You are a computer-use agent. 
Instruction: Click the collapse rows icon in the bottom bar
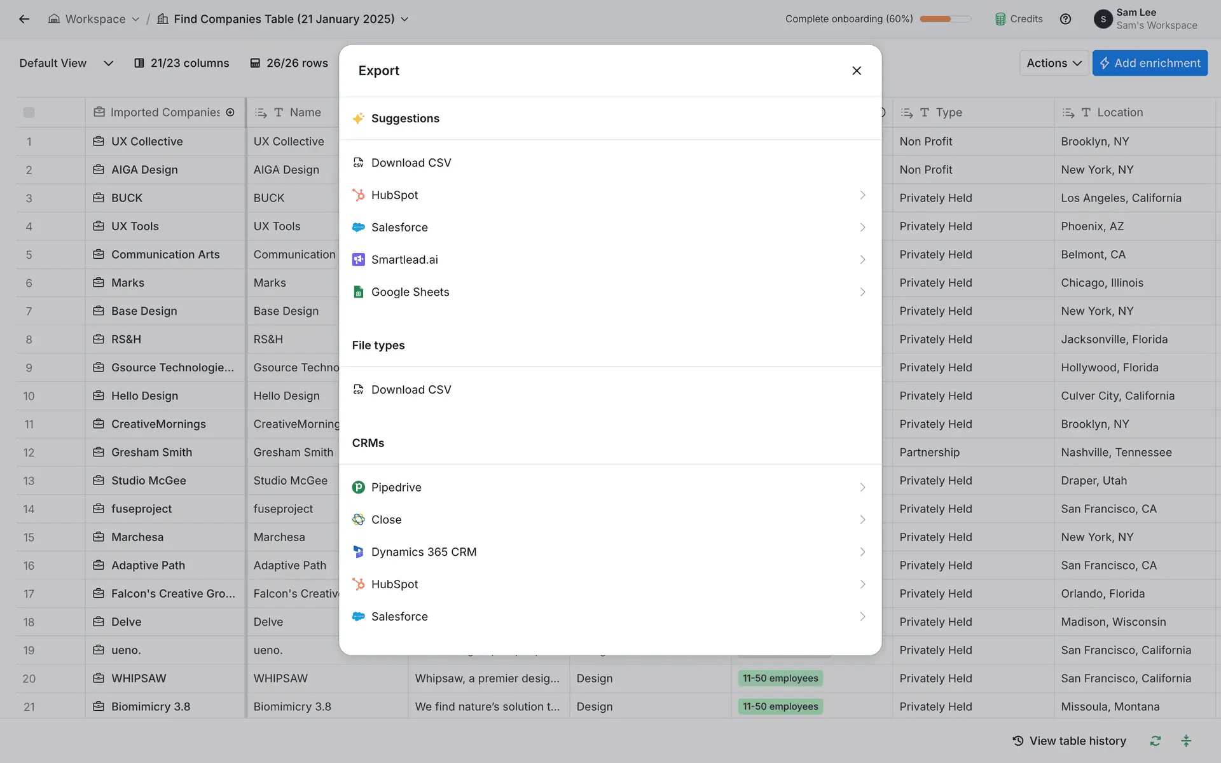[x=1186, y=741]
